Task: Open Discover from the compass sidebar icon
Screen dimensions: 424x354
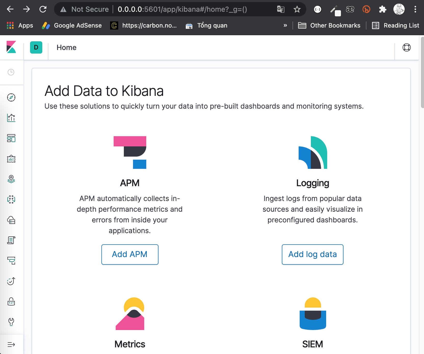Action: click(11, 97)
